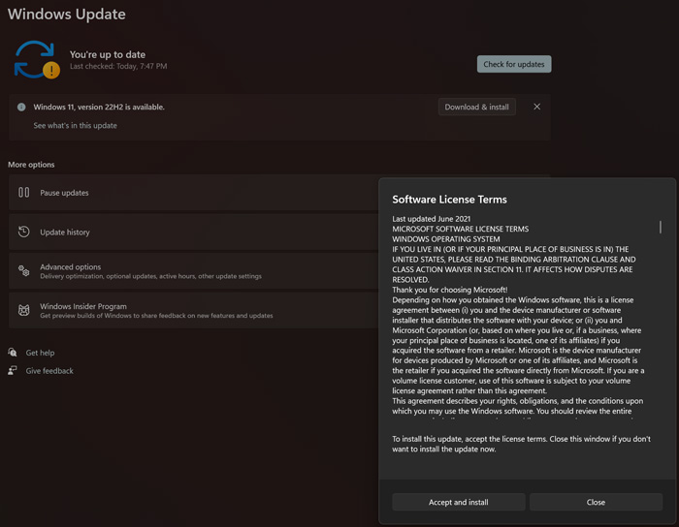Open the Pause updates option

coord(193,193)
